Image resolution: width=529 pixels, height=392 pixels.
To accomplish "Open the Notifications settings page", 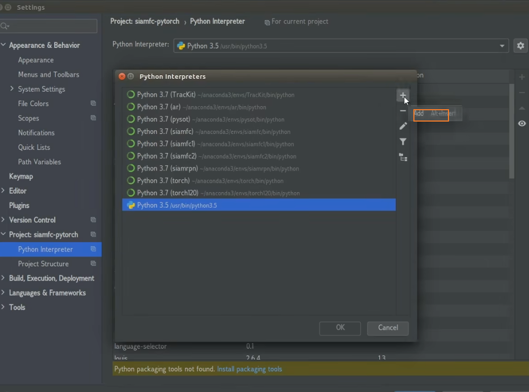I will 36,133.
